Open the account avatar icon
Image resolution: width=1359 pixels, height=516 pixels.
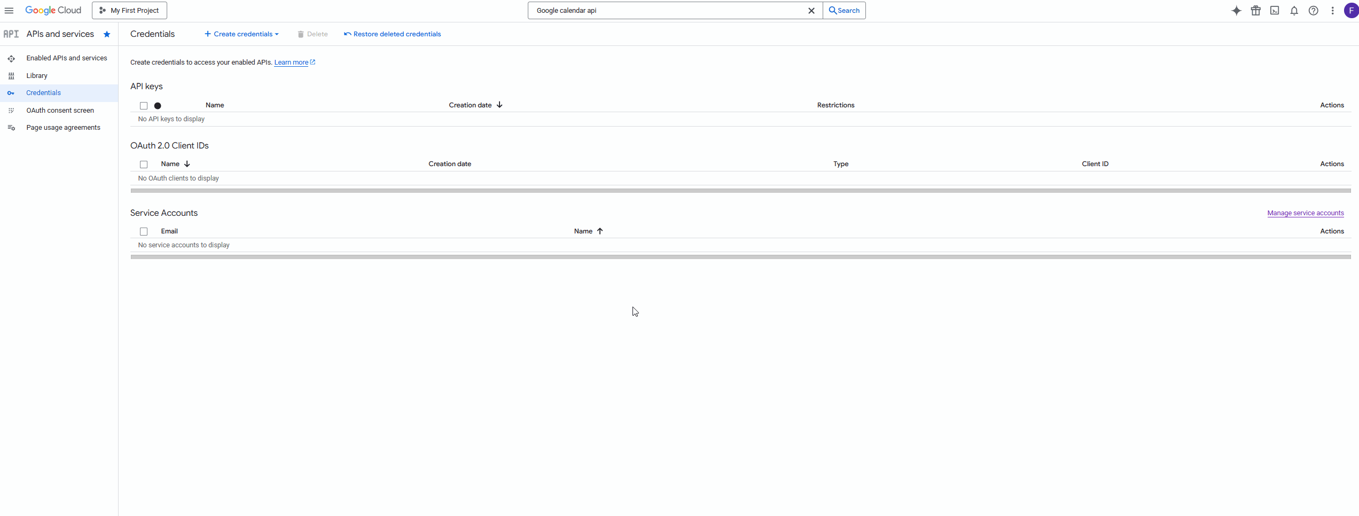(1350, 10)
